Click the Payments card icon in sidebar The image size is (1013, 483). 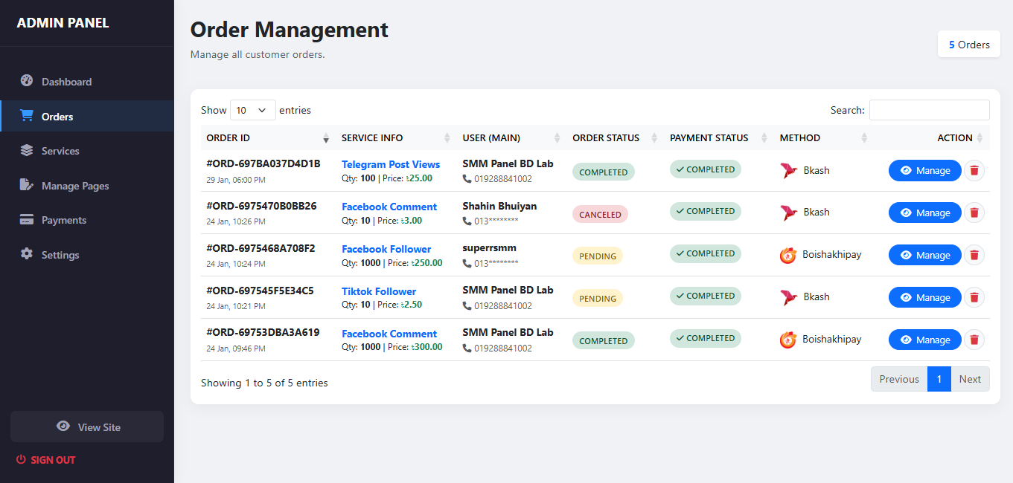27,219
